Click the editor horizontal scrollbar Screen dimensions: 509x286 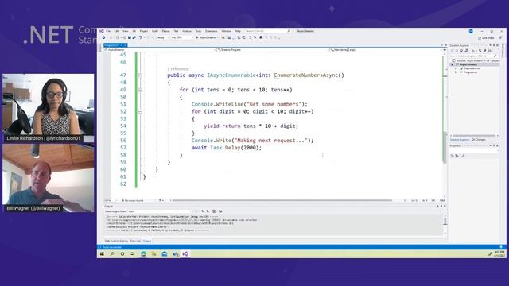[x=282, y=200]
